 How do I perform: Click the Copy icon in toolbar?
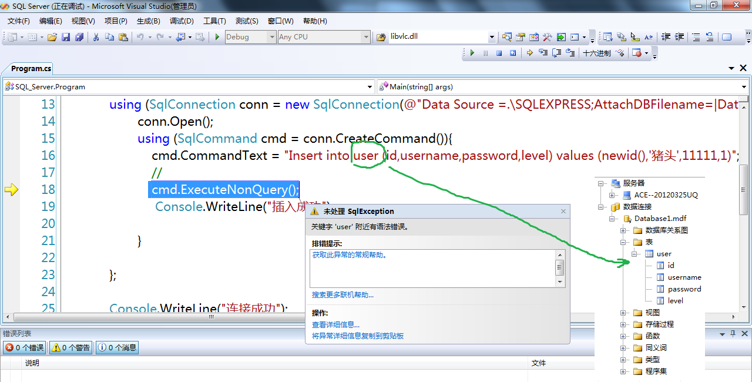click(x=109, y=37)
